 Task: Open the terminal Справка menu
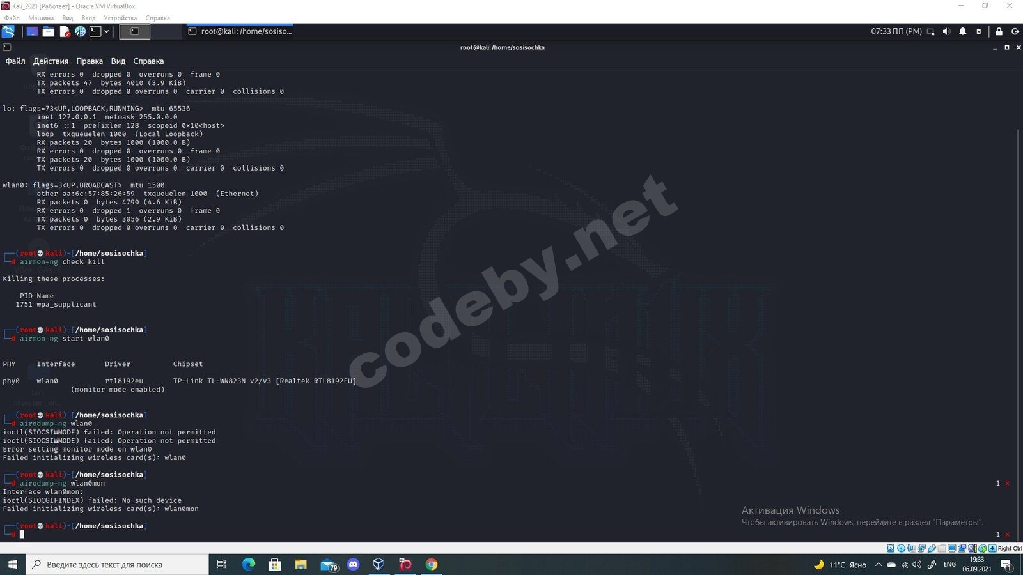pos(148,61)
